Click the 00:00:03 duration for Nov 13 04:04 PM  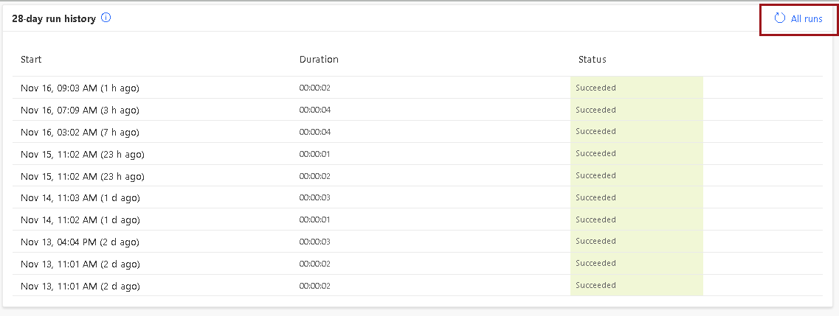click(x=314, y=242)
